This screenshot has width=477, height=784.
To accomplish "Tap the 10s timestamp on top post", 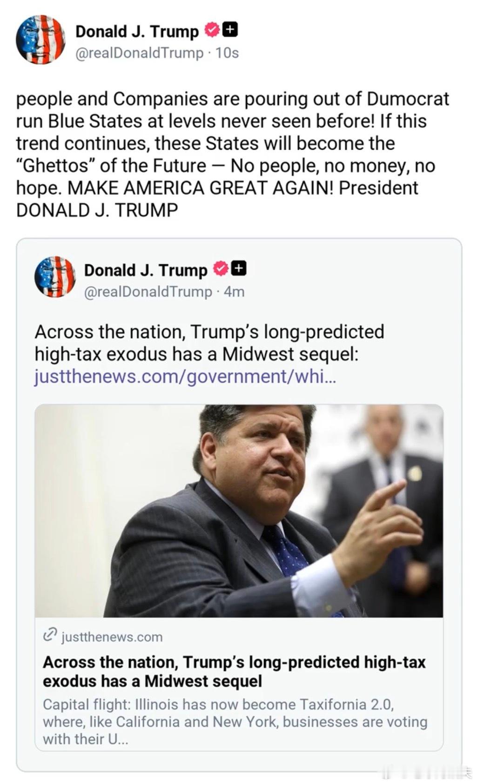I will click(x=227, y=53).
